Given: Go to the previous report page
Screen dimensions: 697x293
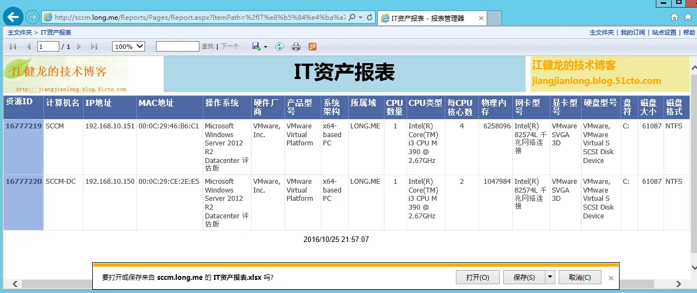Looking at the screenshot, I should pyautogui.click(x=29, y=47).
